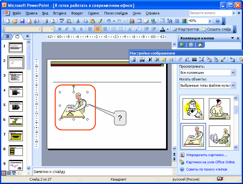This screenshot has width=243, height=184.
Task: Create a new presentation with New icon
Action: click(8, 21)
